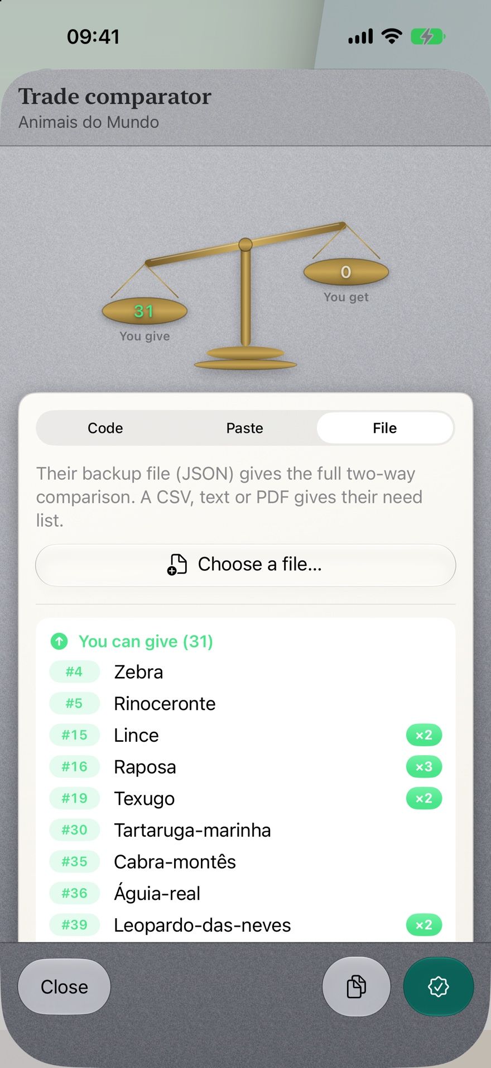
Task: Select the File segment
Action: (x=385, y=428)
